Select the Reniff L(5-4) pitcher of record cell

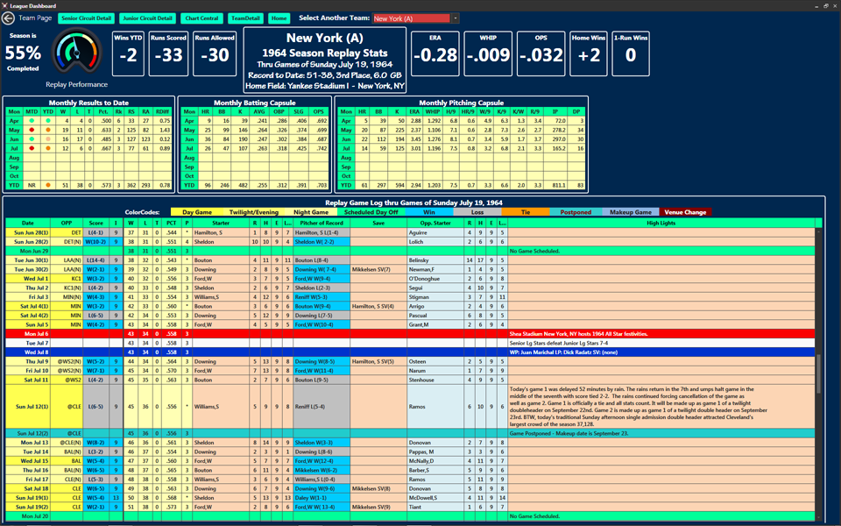322,406
